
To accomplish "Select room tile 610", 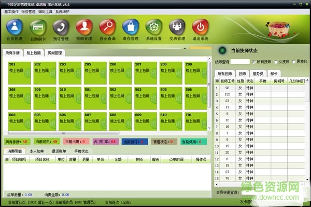I will [171, 121].
